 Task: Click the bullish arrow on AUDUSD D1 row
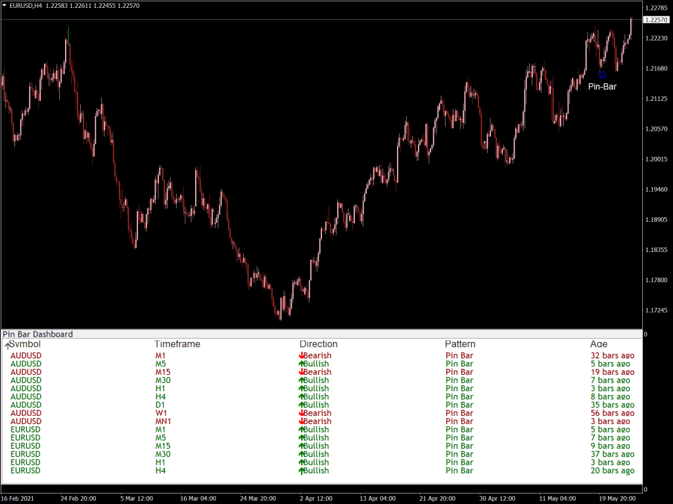[302, 404]
